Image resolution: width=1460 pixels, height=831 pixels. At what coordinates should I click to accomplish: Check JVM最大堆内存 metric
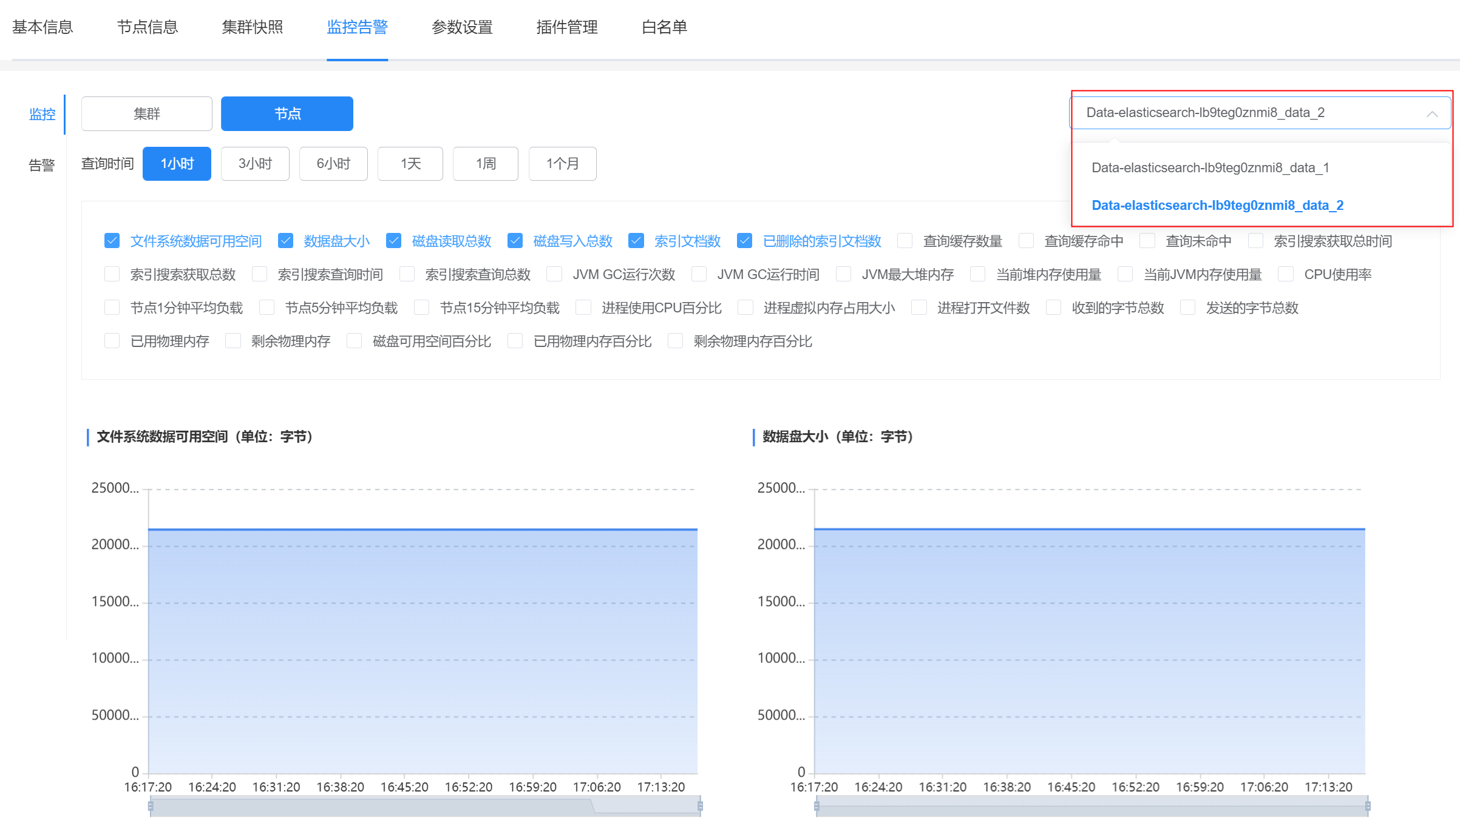(x=843, y=274)
